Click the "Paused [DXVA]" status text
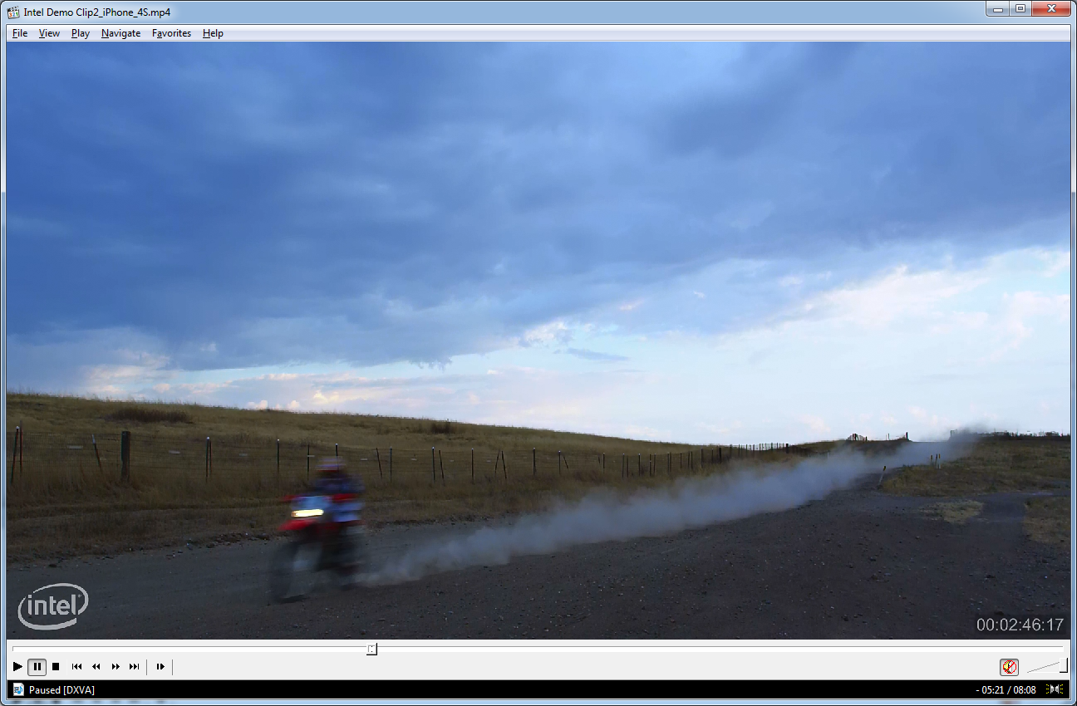This screenshot has width=1077, height=706. [x=61, y=690]
